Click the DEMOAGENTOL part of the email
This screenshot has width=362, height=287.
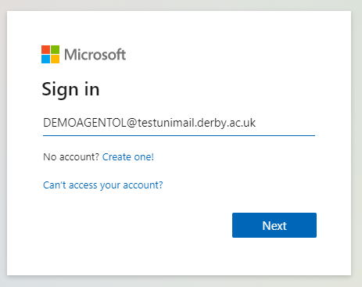[x=84, y=123]
